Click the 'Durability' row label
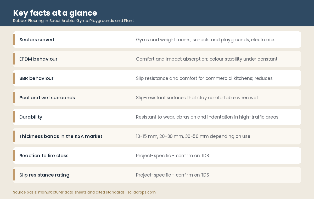This screenshot has height=199, width=314. click(31, 117)
